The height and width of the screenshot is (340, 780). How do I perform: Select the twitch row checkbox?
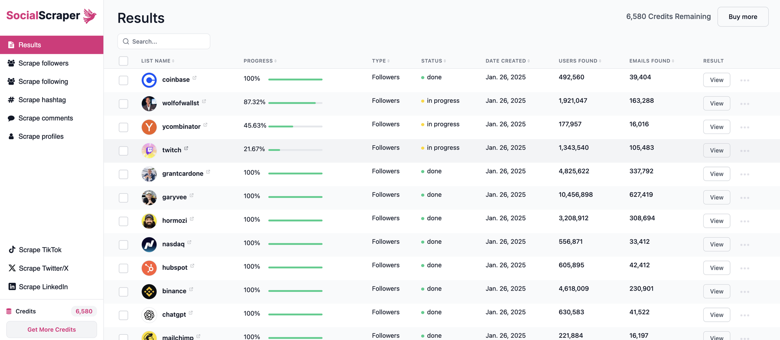[123, 150]
